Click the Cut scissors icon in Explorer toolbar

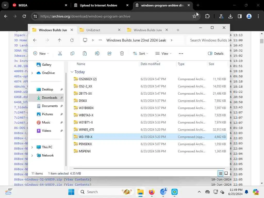coord(60,54)
